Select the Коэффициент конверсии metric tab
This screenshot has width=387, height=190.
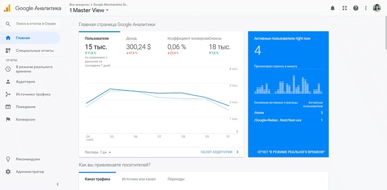pos(182,46)
